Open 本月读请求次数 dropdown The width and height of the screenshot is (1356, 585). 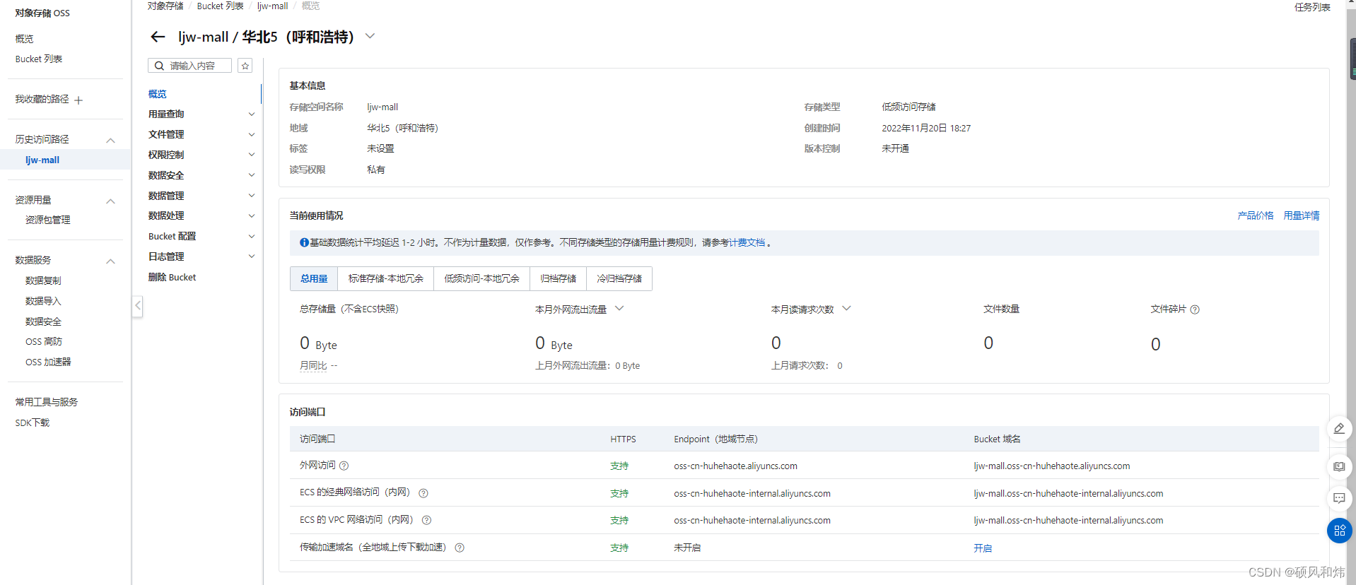click(x=846, y=309)
